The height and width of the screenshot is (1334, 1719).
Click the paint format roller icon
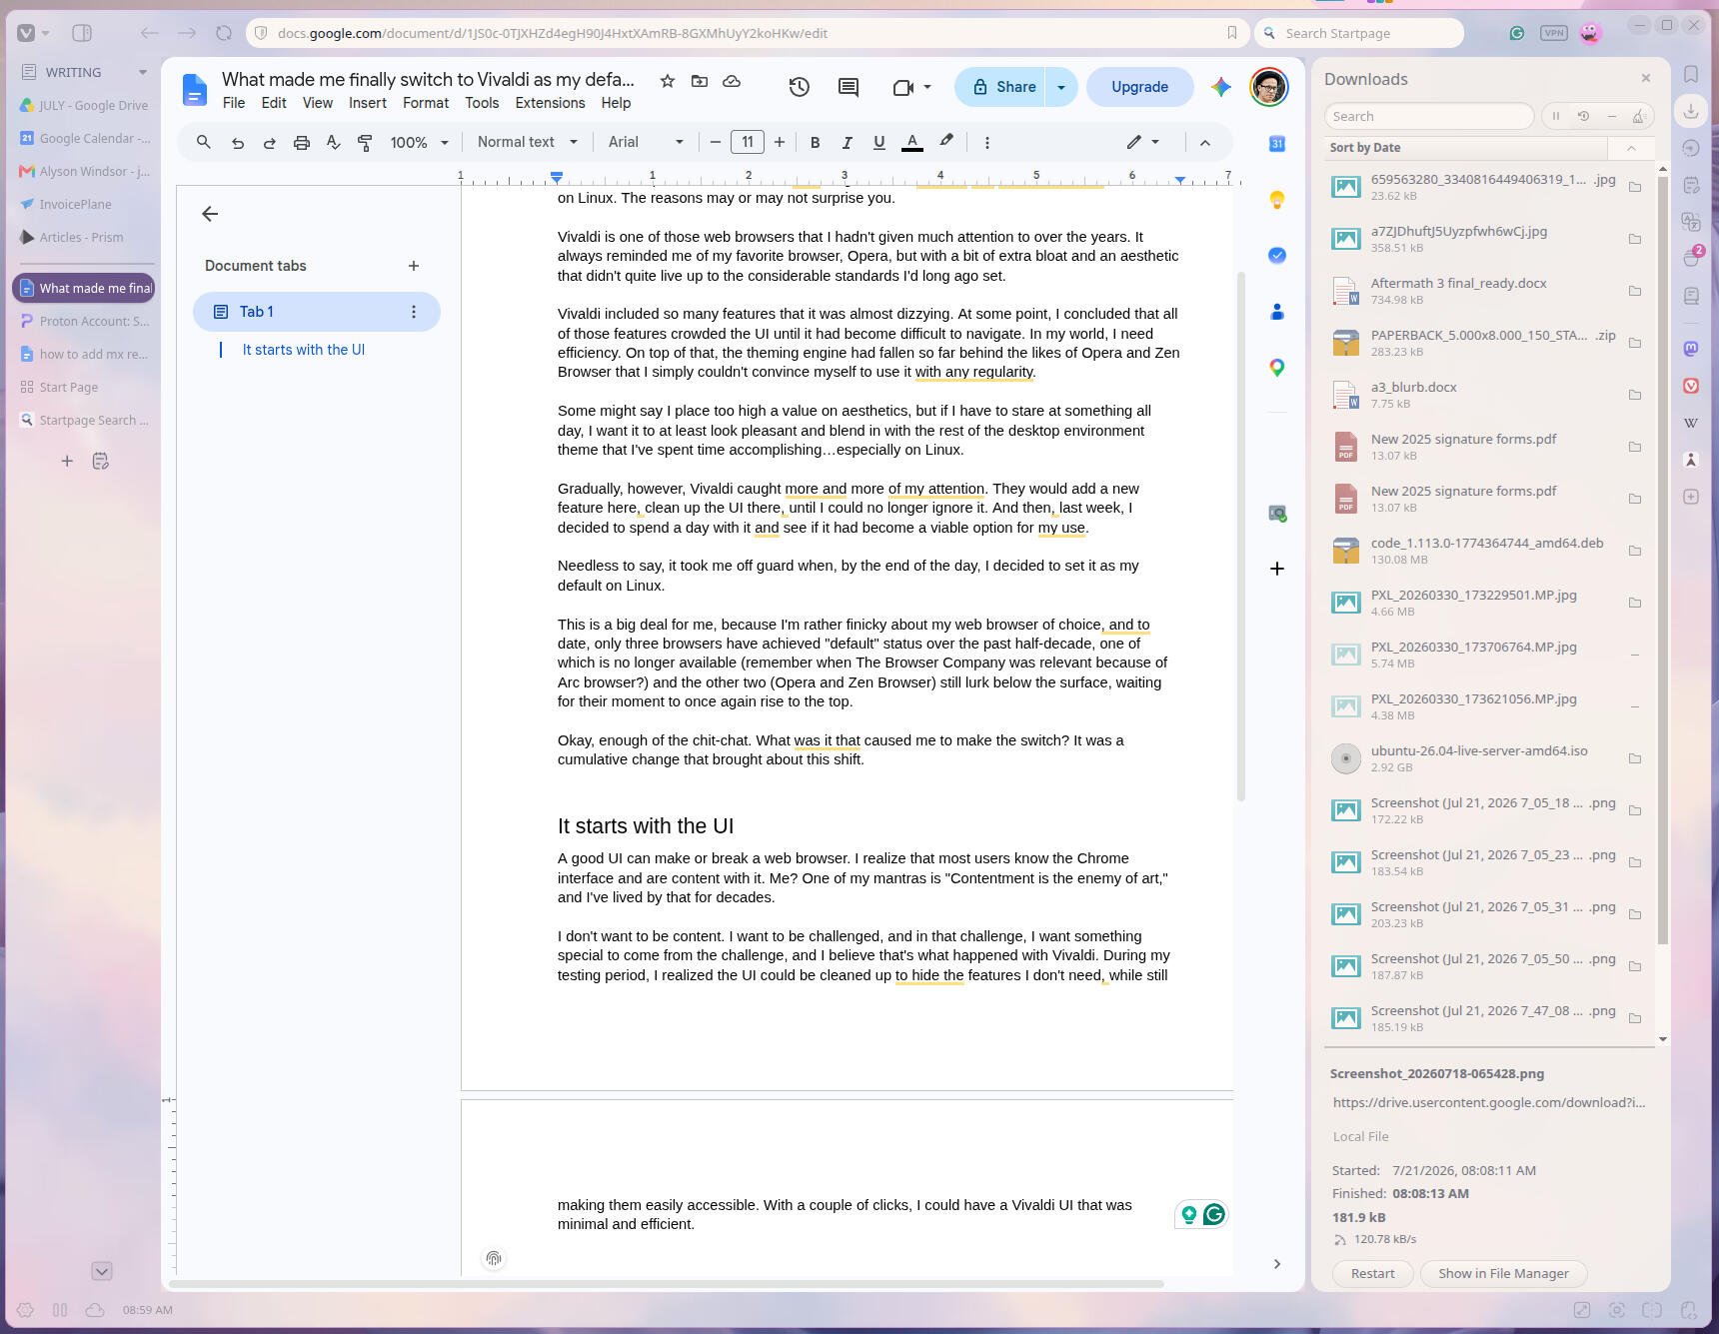(x=365, y=143)
